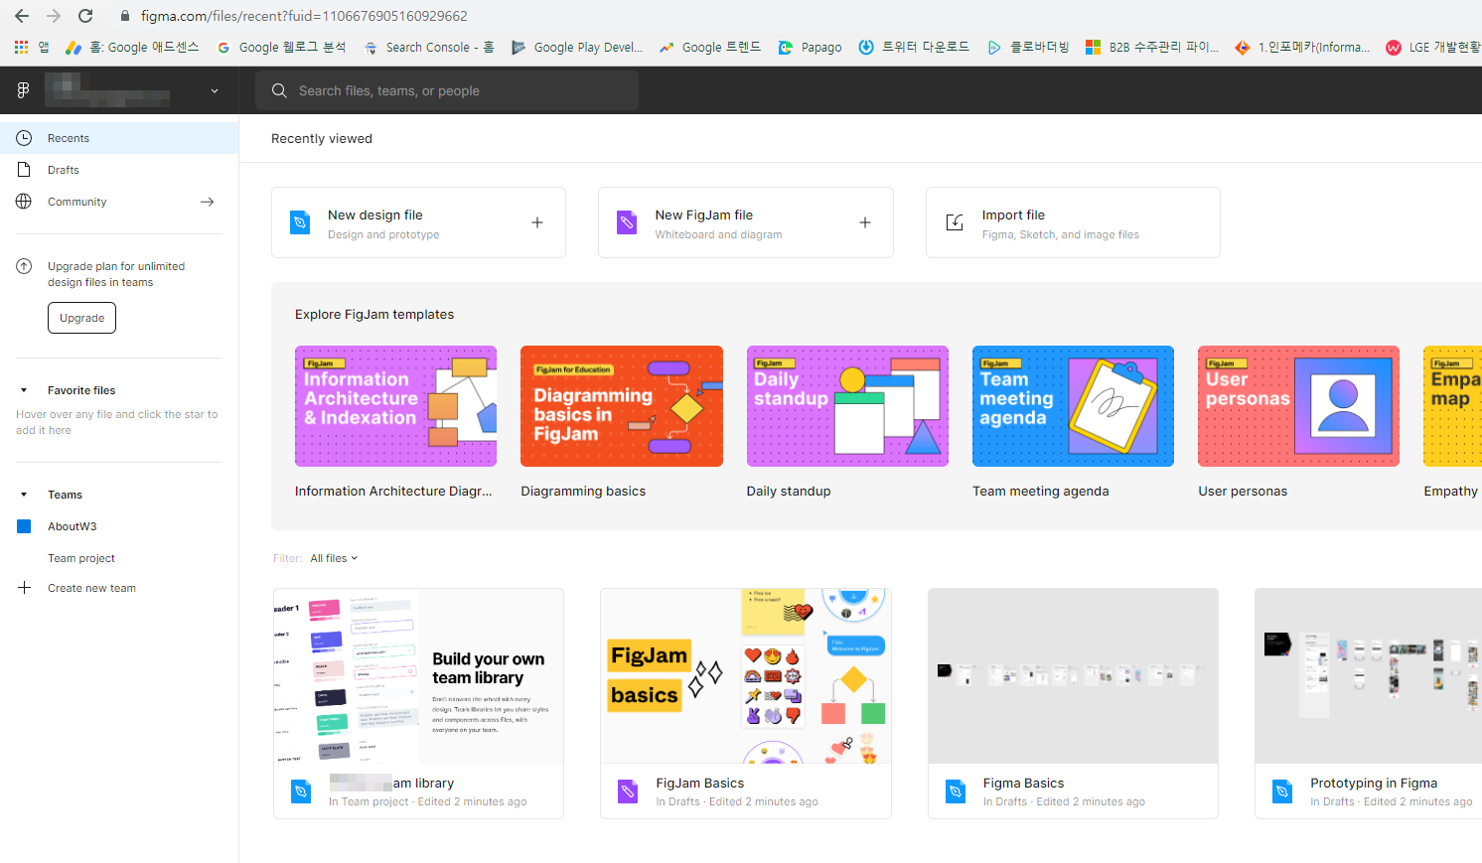This screenshot has width=1482, height=863.
Task: Click the search files input field
Action: 447,90
